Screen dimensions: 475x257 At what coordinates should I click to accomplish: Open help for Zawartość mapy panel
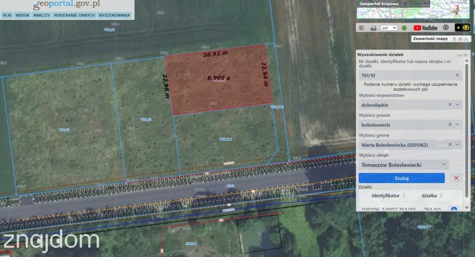[x=454, y=39]
